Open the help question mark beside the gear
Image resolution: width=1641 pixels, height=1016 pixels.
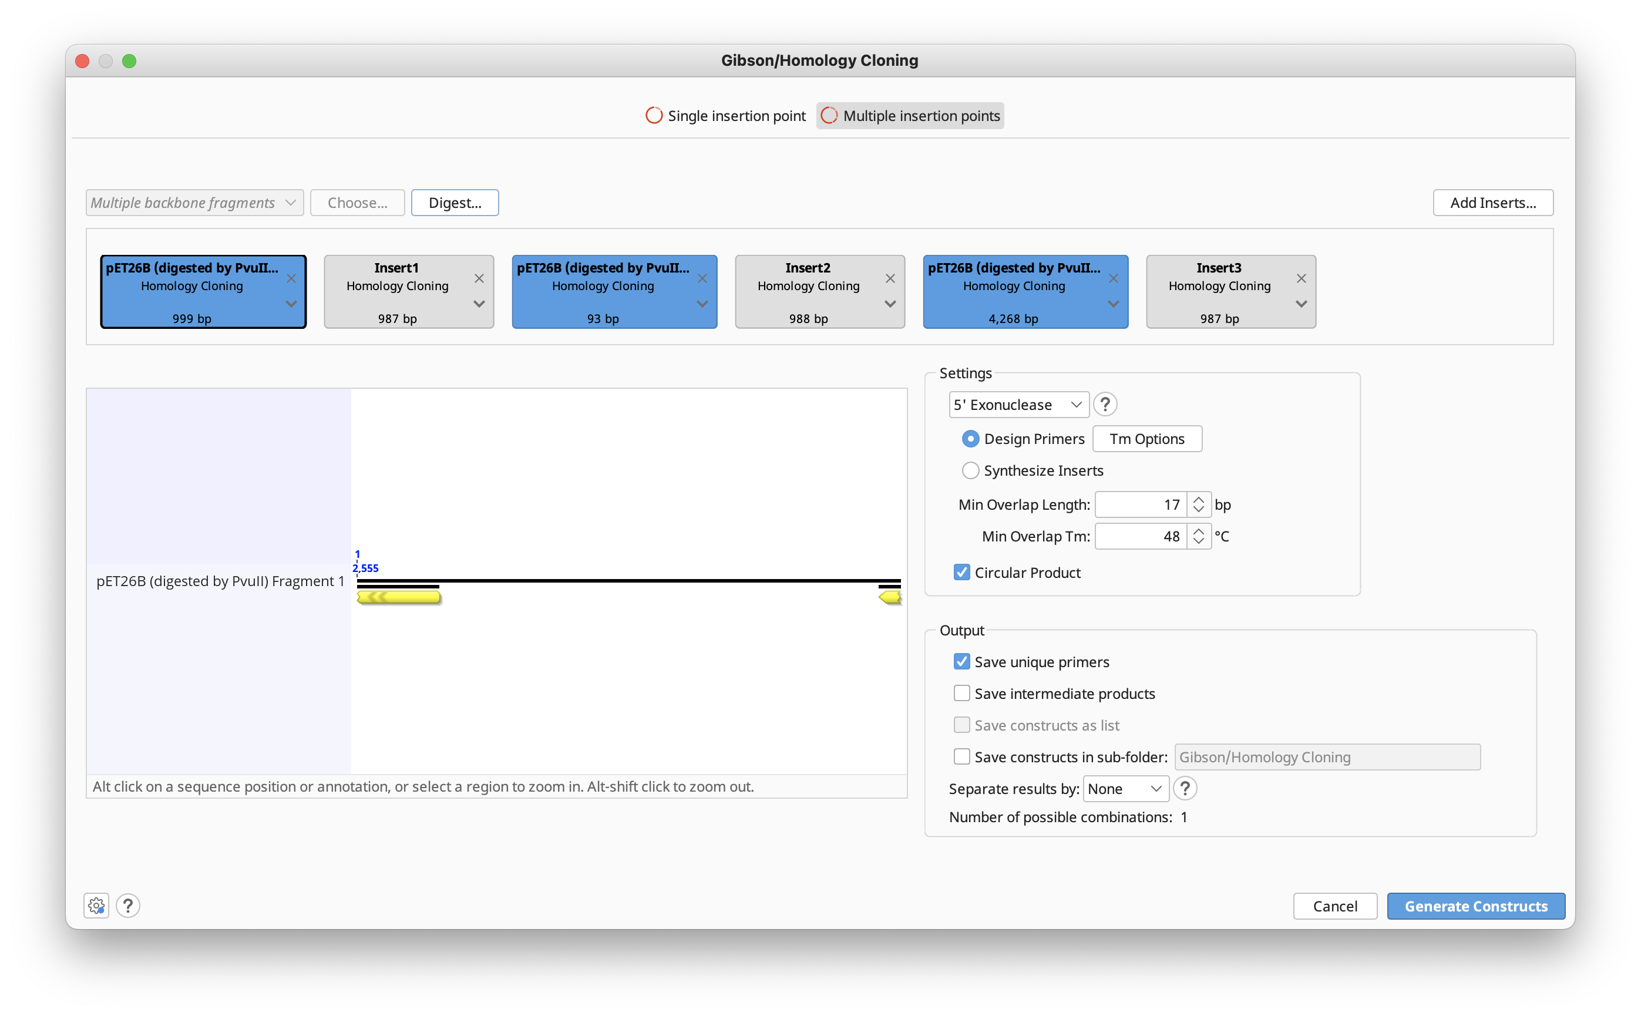[127, 906]
